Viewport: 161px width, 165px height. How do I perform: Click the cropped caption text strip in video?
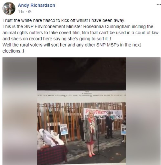tap(81, 95)
